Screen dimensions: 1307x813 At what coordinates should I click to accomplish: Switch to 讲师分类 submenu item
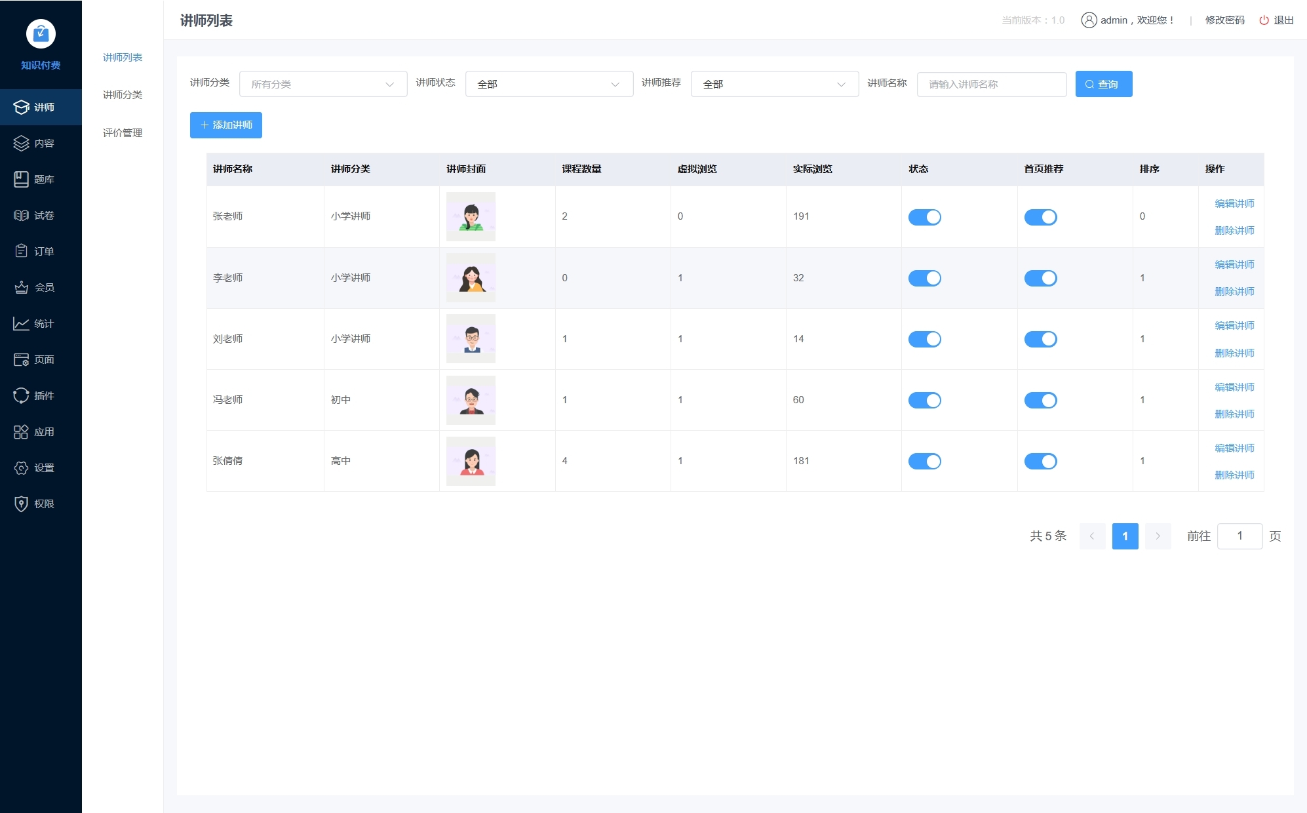pyautogui.click(x=123, y=95)
